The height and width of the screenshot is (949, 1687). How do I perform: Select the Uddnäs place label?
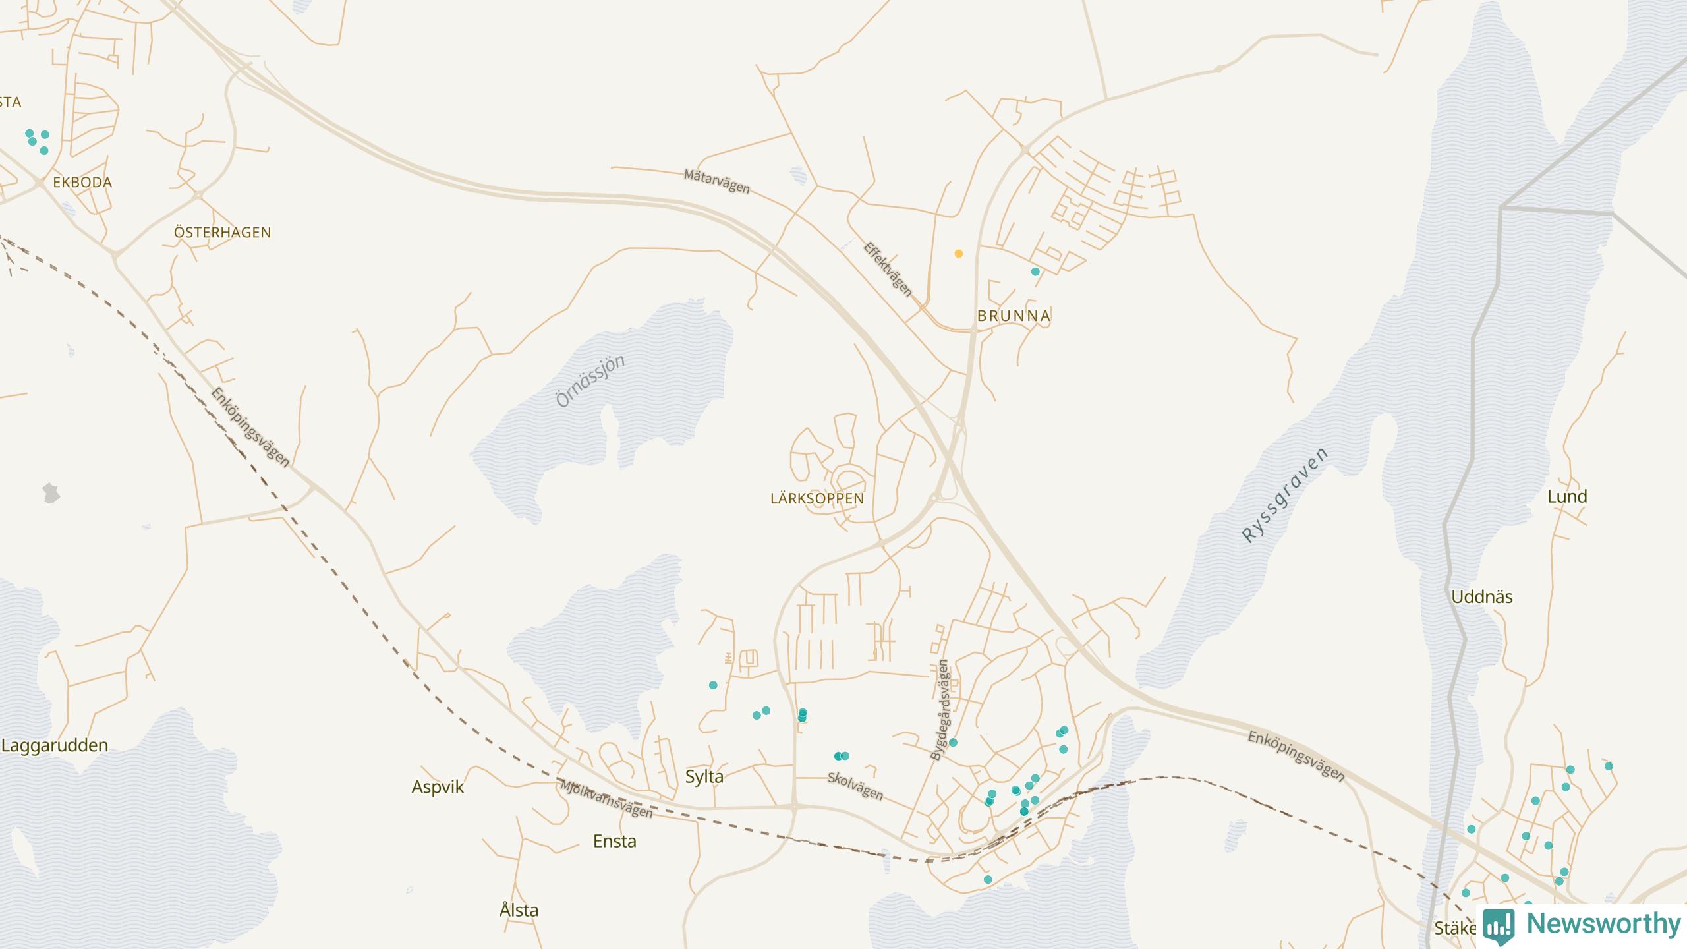click(x=1481, y=597)
